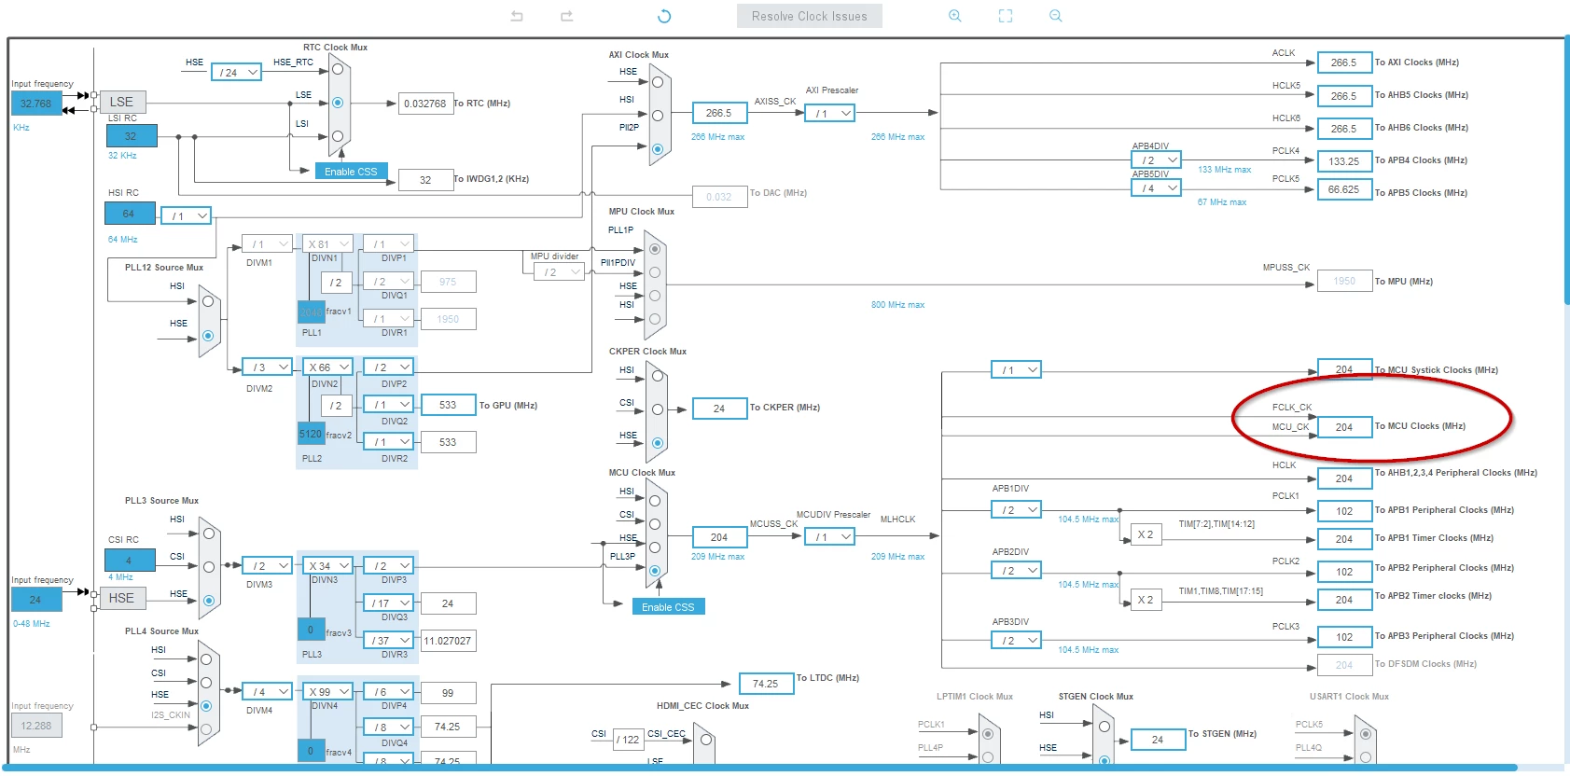Click the circular refresh clock icon

point(664,16)
